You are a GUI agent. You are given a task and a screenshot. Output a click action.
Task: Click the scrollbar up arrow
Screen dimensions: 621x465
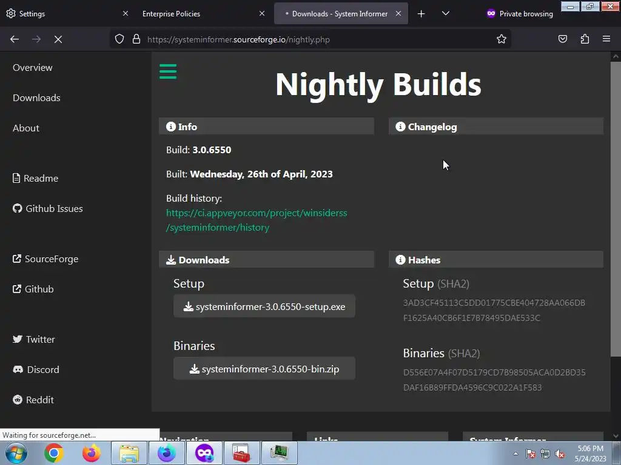tap(616, 56)
